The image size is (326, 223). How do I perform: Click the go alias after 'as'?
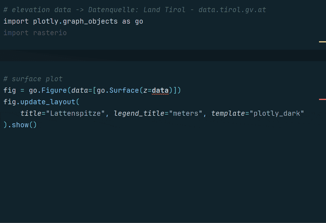point(139,22)
